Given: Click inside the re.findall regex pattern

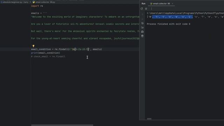Looking at the screenshot, I should click(80, 49).
